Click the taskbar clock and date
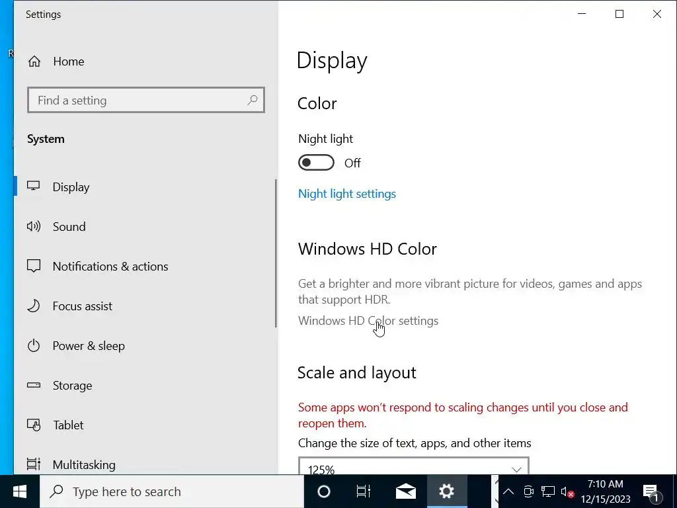 pyautogui.click(x=606, y=491)
